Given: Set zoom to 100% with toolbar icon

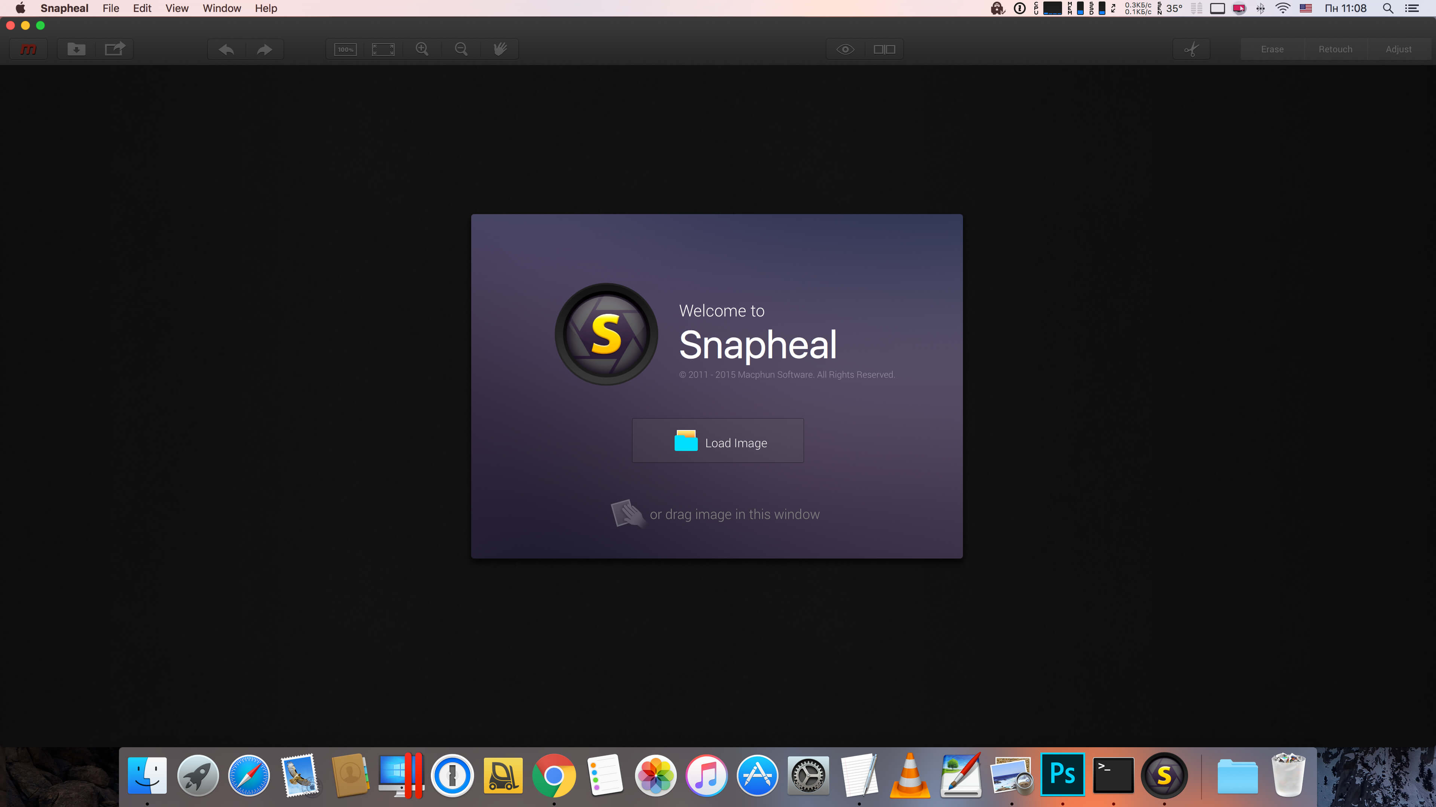Looking at the screenshot, I should click(x=345, y=49).
